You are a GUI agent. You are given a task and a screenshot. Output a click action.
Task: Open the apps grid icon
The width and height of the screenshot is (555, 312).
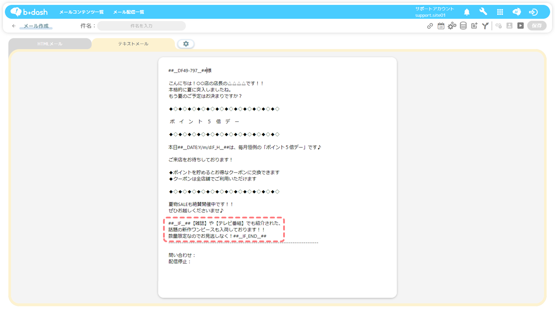(x=500, y=12)
